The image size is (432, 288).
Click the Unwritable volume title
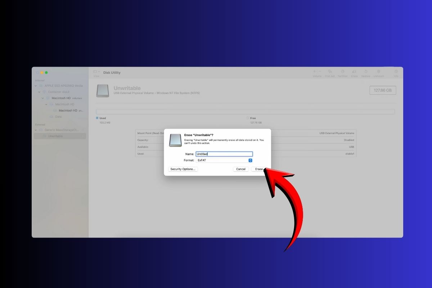pos(127,88)
